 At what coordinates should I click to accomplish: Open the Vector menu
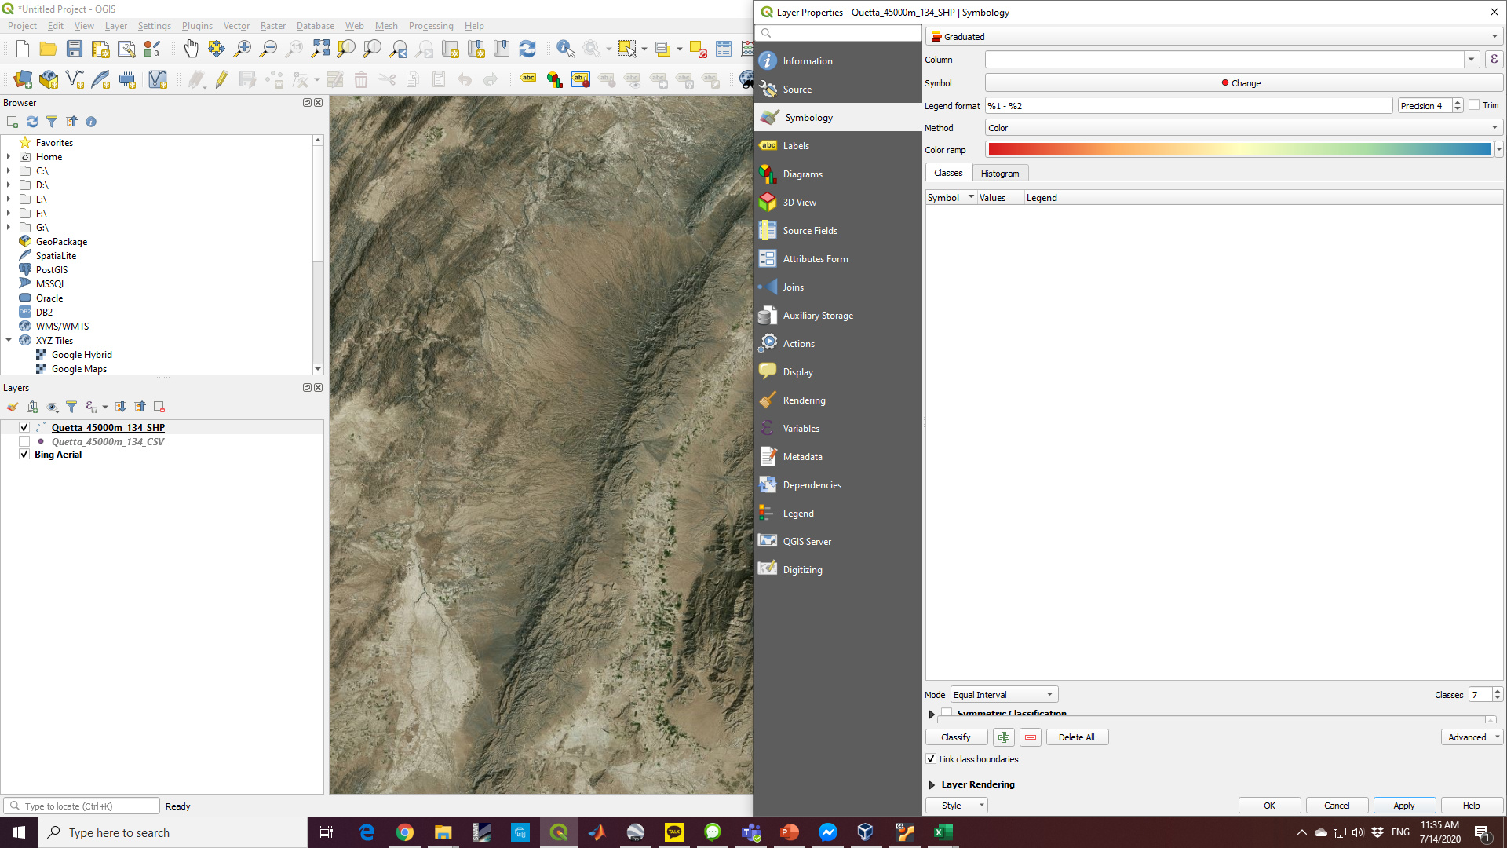click(x=236, y=26)
